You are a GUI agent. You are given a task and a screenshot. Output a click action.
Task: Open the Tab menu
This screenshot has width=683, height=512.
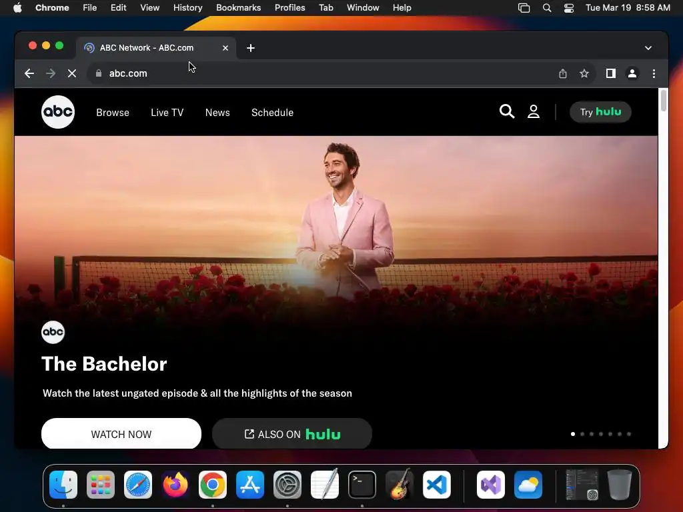[x=325, y=7]
